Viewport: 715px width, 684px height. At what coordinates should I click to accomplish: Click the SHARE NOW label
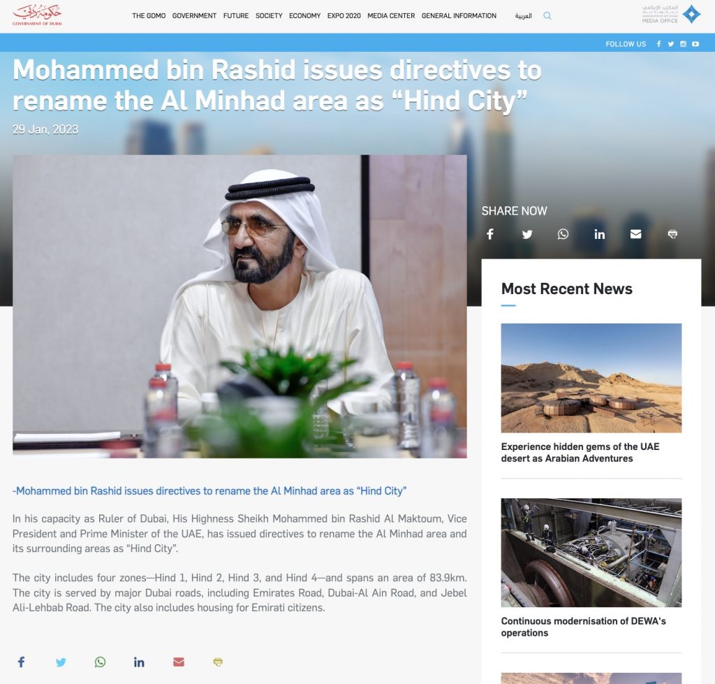coord(514,211)
